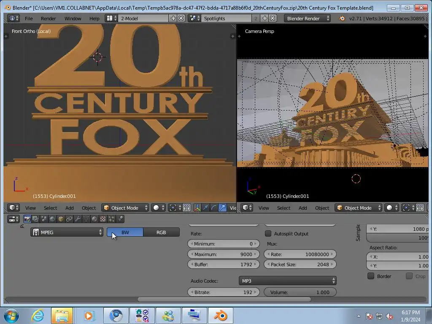Click the Blender logo splash icon
The width and height of the screenshot is (432, 324).
click(342, 19)
